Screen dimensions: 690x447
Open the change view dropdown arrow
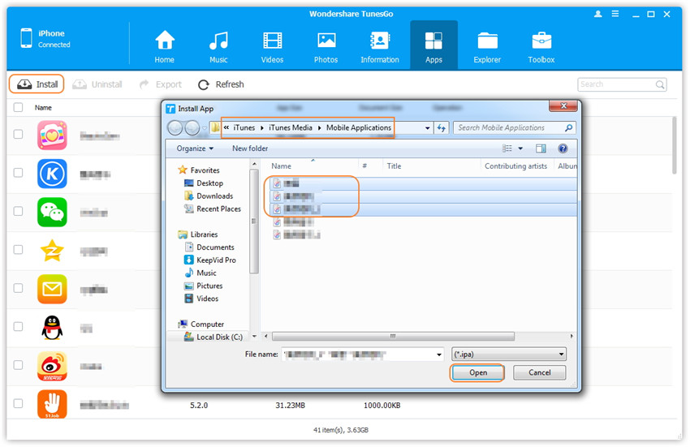520,148
